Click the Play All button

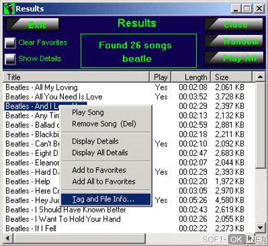[234, 58]
